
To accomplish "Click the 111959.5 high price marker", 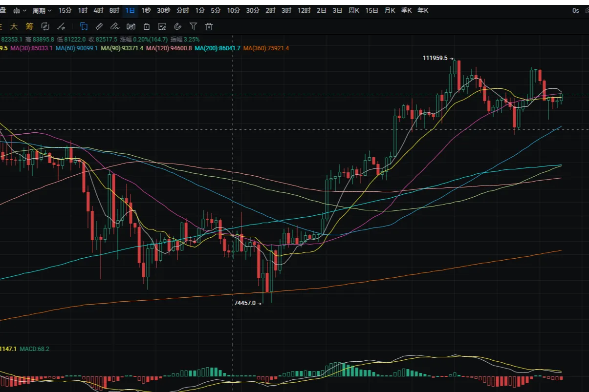I will (435, 58).
